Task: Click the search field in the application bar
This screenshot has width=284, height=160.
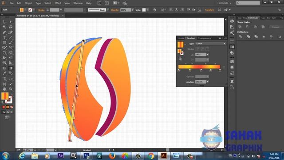Action: (x=248, y=3)
